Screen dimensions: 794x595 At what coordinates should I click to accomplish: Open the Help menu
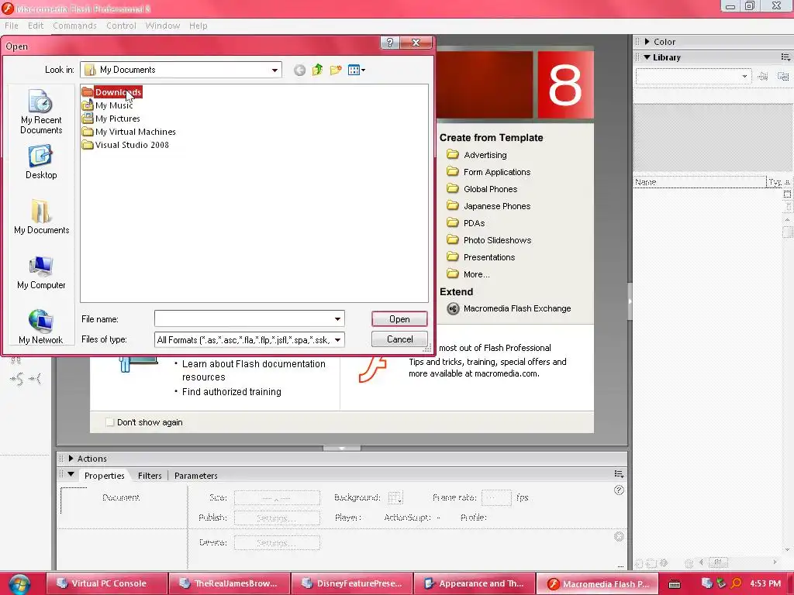[198, 26]
